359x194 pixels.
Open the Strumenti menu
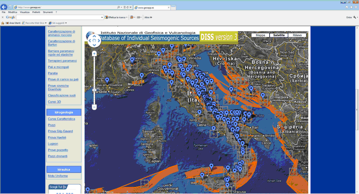tap(48, 12)
